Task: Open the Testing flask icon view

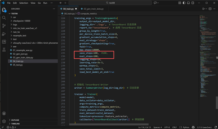Action: click(x=4, y=50)
